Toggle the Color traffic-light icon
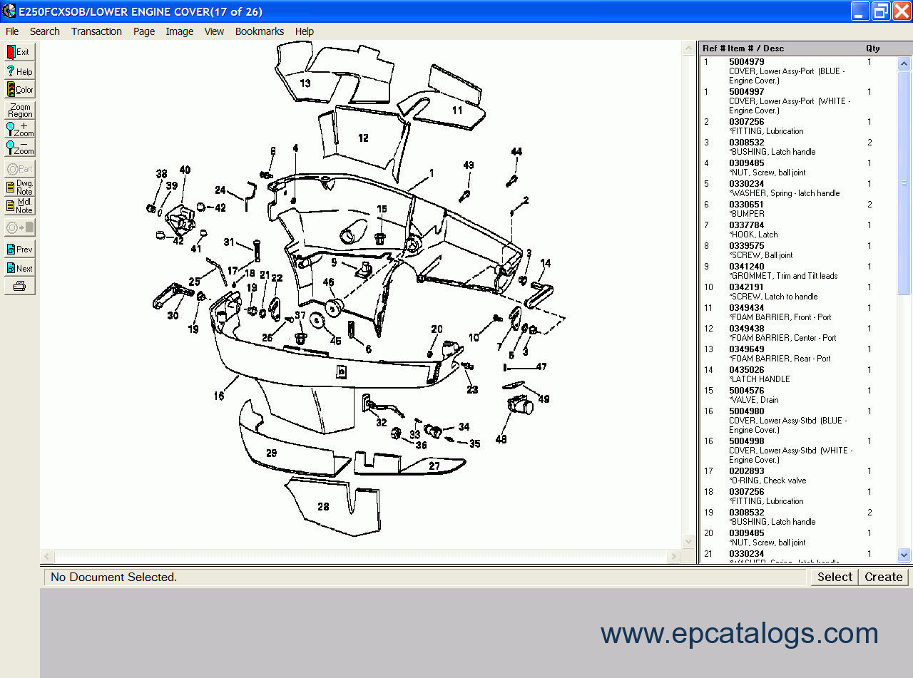 tap(19, 90)
